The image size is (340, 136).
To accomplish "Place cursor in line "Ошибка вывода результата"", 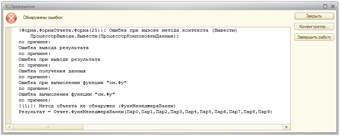I will (x=54, y=48).
